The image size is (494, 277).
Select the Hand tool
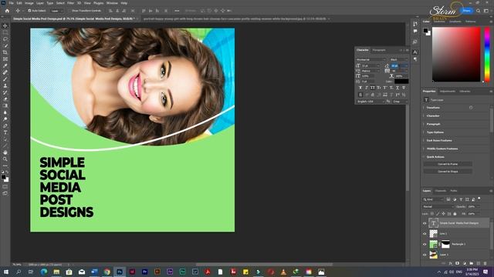(x=5, y=152)
